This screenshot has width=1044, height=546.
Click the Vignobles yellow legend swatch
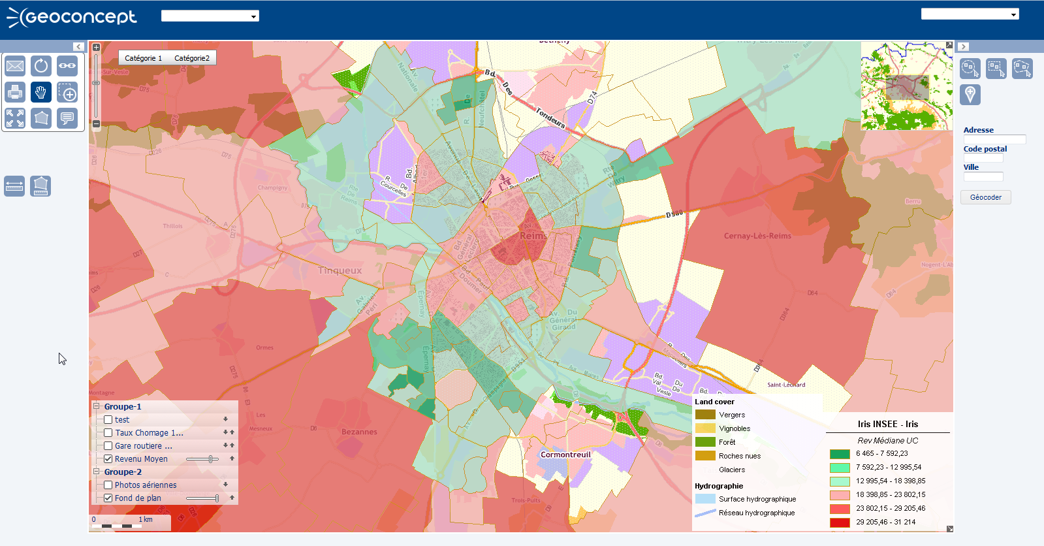[x=705, y=428]
